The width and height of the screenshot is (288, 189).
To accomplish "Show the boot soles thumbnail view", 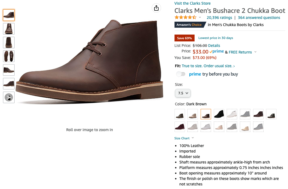I will [9, 56].
